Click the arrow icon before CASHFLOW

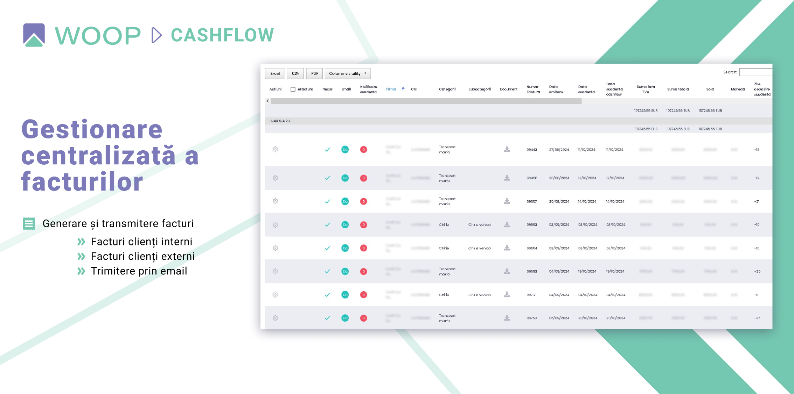pyautogui.click(x=156, y=35)
